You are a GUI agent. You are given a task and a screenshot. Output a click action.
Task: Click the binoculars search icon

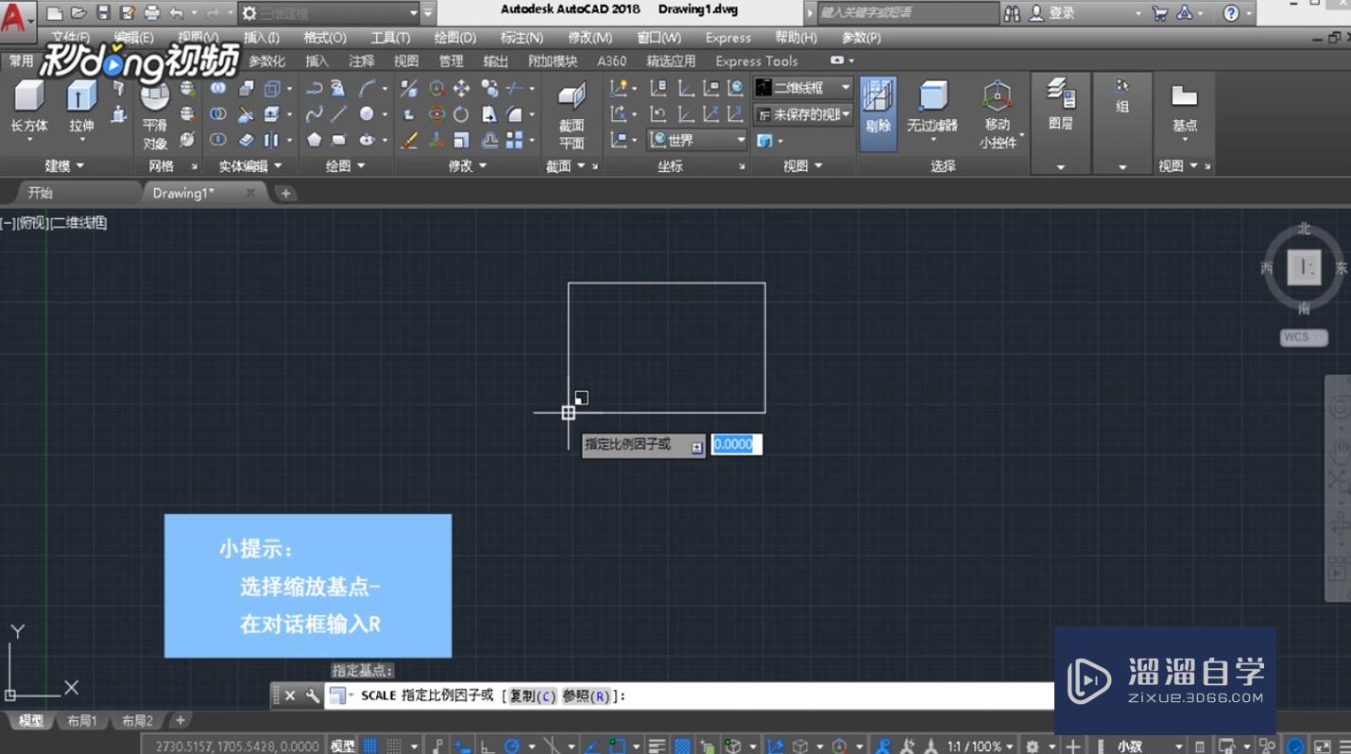(x=1012, y=13)
